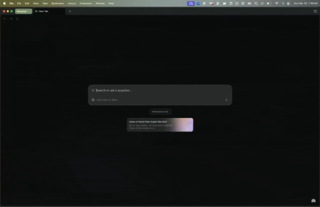Open the Edit menu

coord(27,3)
